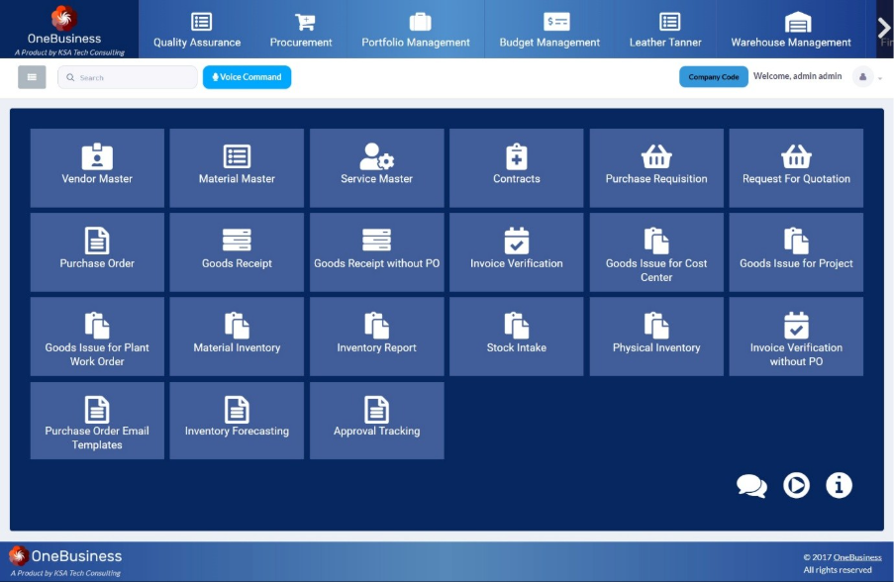Switch to Procurement module
Screen dimensions: 894x582
(x=301, y=30)
